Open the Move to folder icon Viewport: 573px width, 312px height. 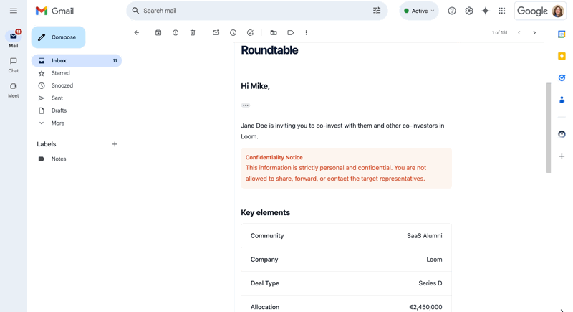coord(274,32)
